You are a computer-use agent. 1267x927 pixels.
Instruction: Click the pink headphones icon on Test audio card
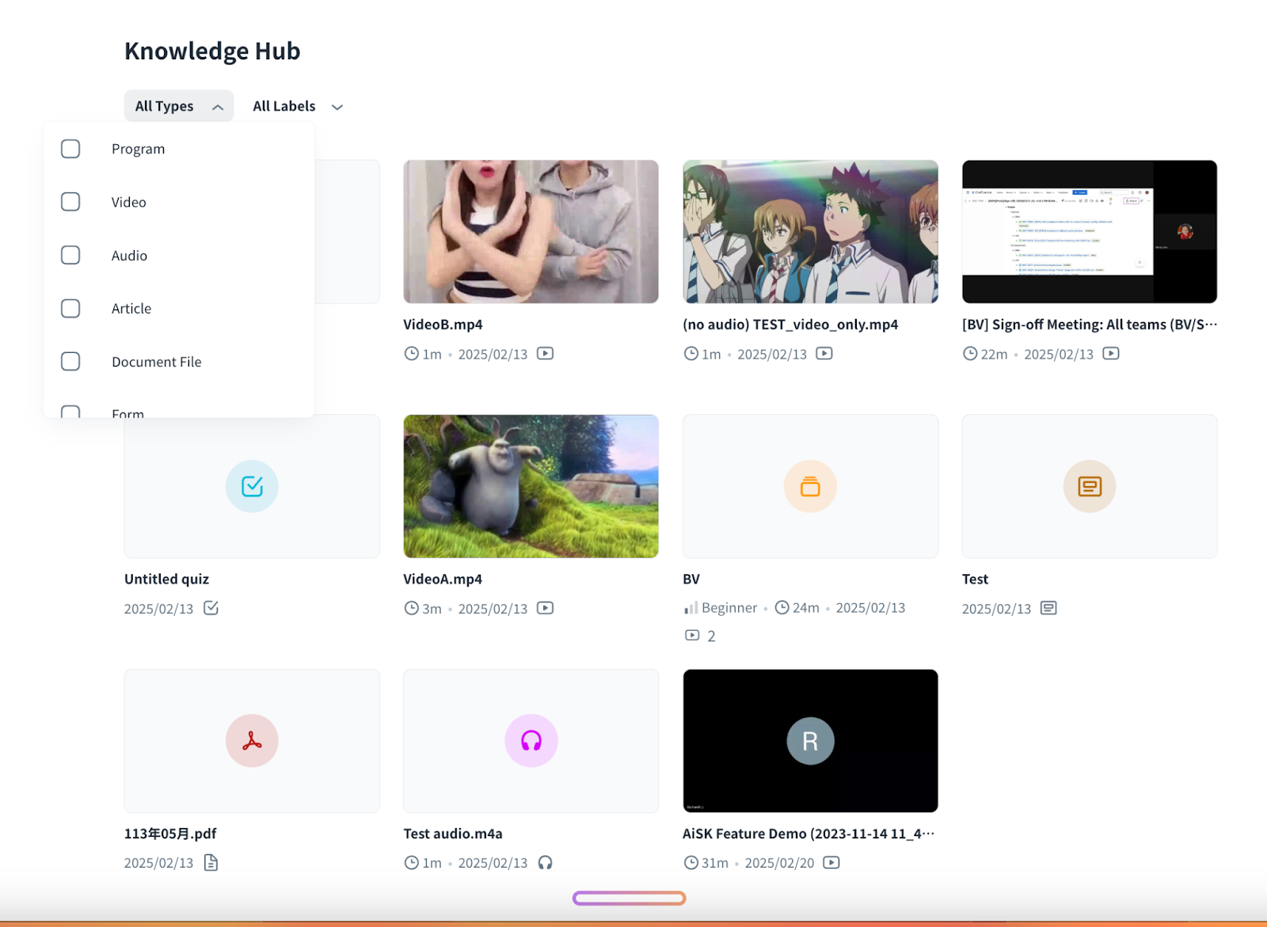[x=531, y=741]
